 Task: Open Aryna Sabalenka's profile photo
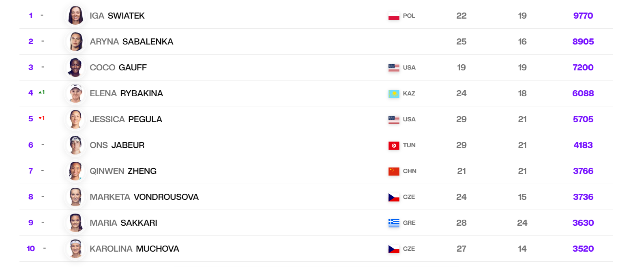[75, 42]
